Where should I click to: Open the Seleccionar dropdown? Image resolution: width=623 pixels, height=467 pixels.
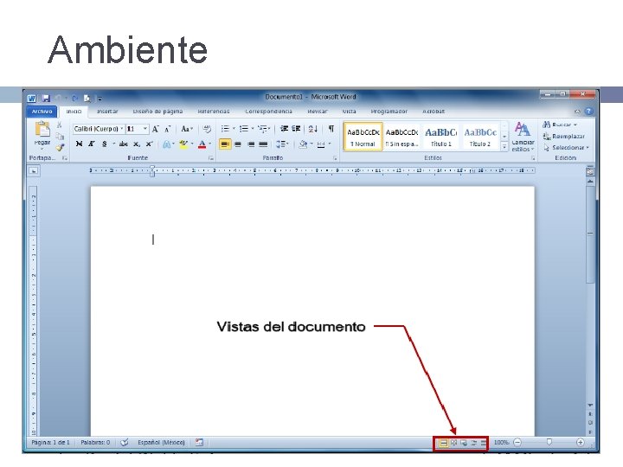[x=566, y=147]
